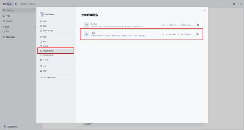Open the 编辑(E) menu
Screen dimensions: 244x130
coord(23,4)
